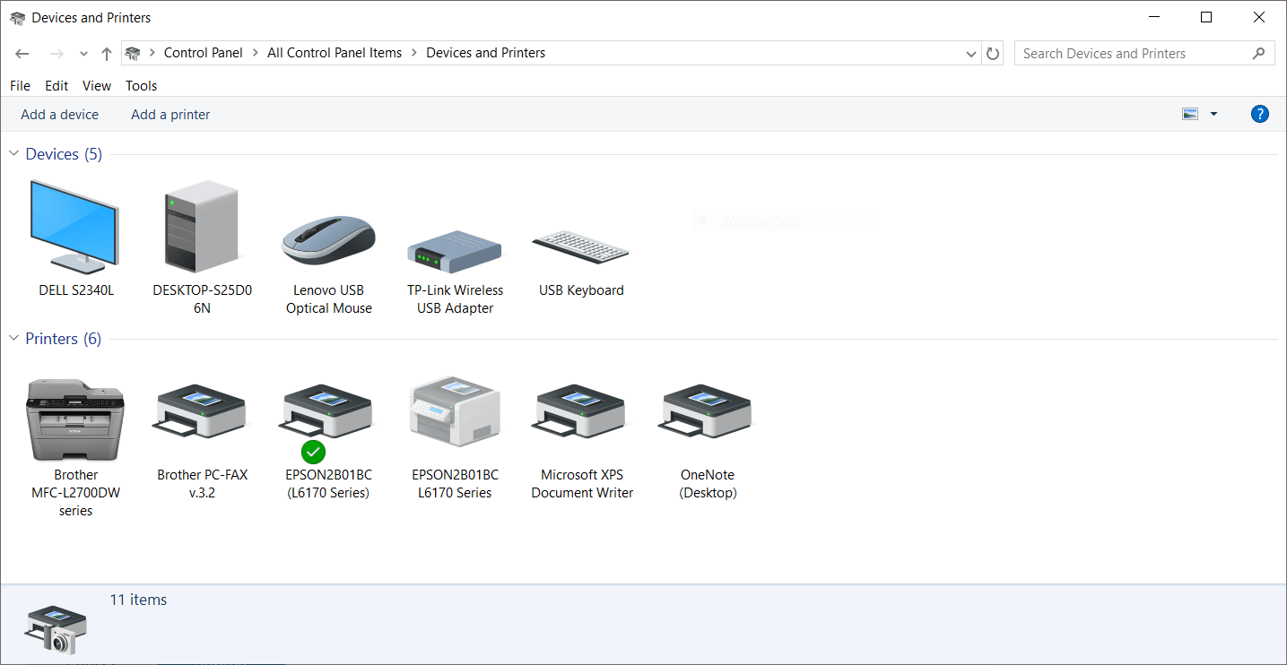This screenshot has height=665, width=1287.
Task: Open the View menu
Action: [97, 86]
